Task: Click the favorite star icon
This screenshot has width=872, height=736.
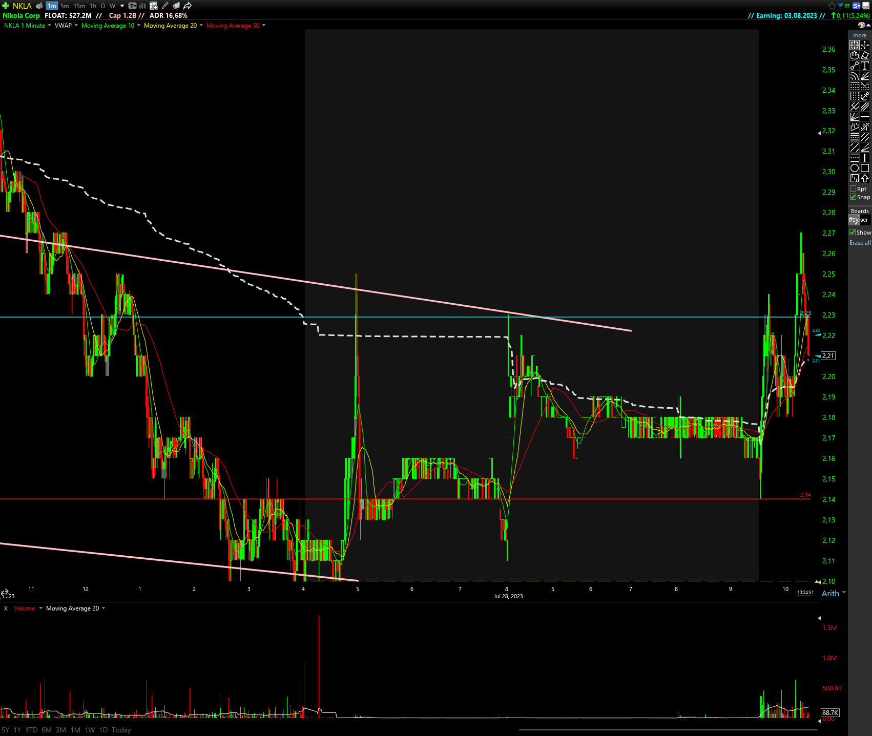Action: [832, 6]
